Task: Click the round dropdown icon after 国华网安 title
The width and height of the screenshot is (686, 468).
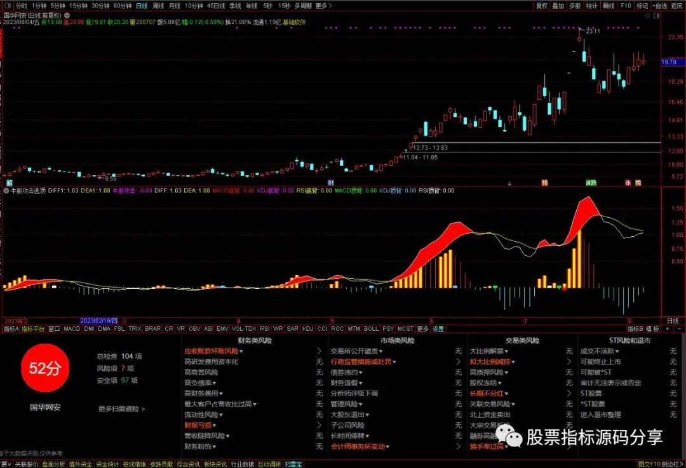Action: [x=67, y=15]
